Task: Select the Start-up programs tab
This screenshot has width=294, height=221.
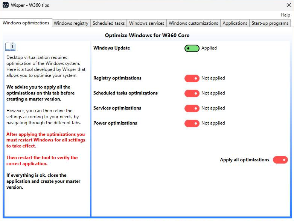Action: [270, 23]
